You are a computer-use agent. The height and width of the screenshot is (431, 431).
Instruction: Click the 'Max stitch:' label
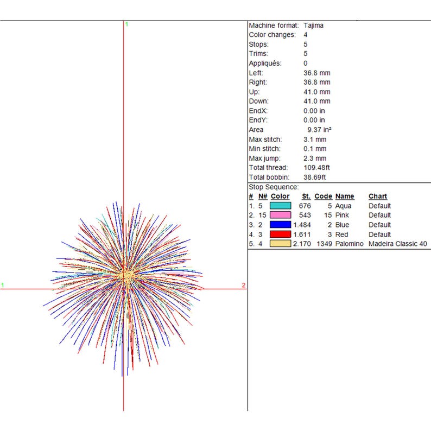(x=265, y=140)
